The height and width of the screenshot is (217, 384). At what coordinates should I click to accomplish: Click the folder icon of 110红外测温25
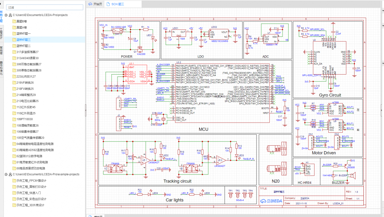[x=14, y=113]
